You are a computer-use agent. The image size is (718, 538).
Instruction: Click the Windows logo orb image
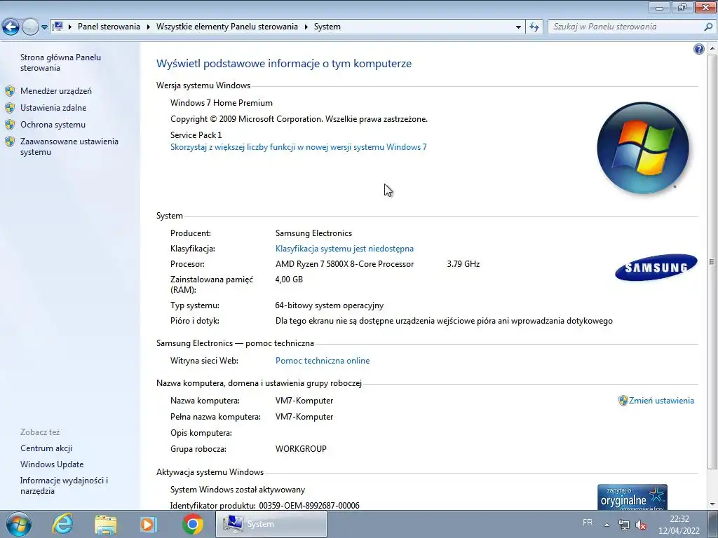point(643,148)
